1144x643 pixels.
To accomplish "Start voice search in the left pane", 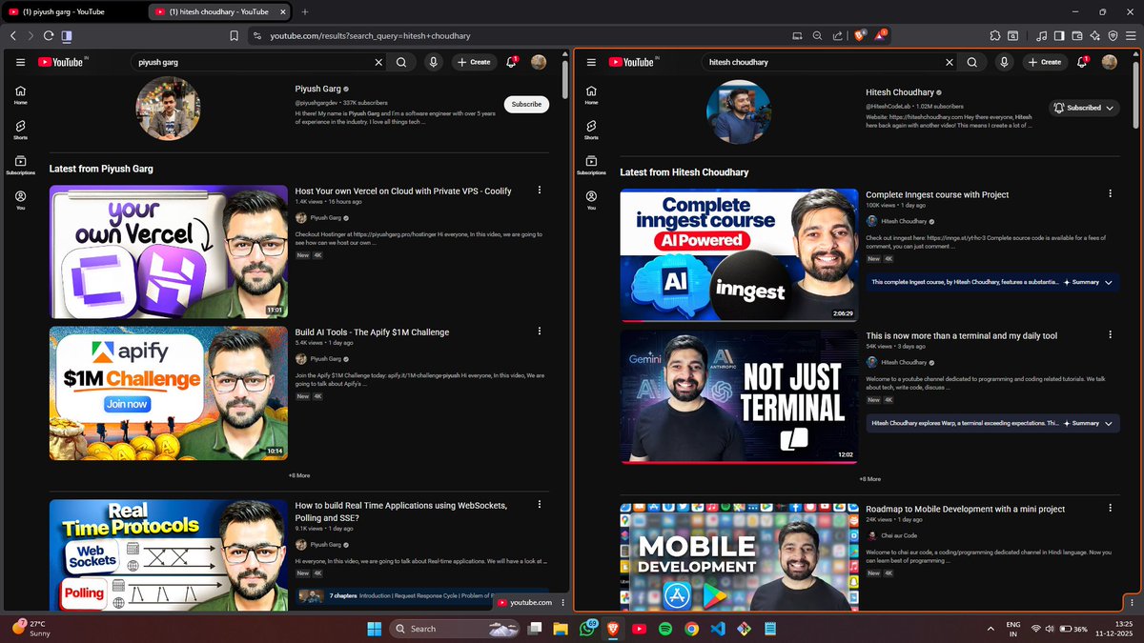I will click(x=434, y=62).
